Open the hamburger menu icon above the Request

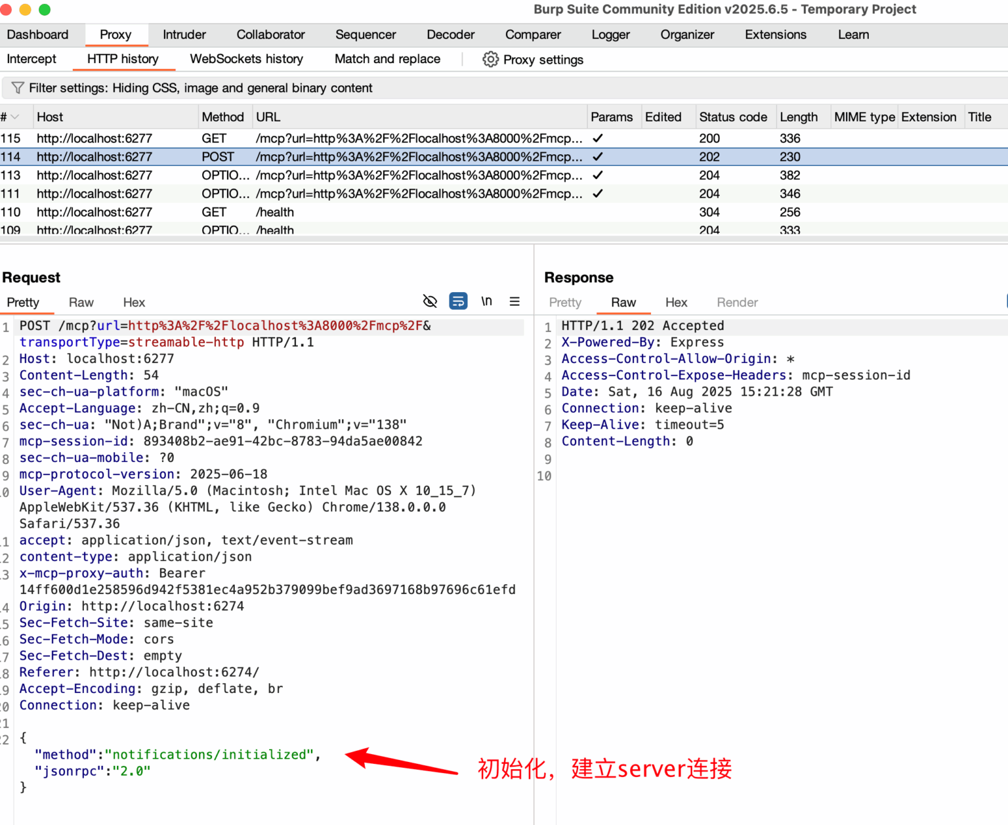pos(514,301)
